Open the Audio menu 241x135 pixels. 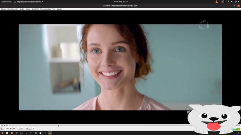tap(22, 9)
